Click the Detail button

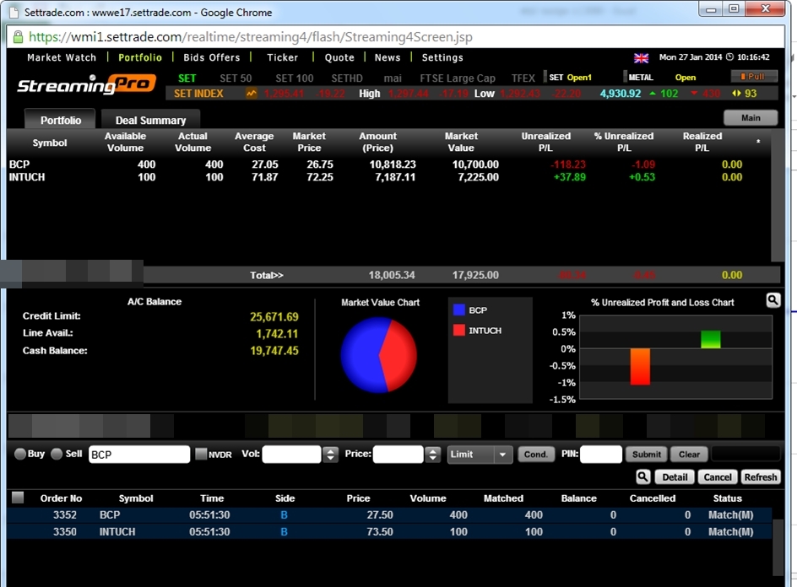[x=675, y=477]
